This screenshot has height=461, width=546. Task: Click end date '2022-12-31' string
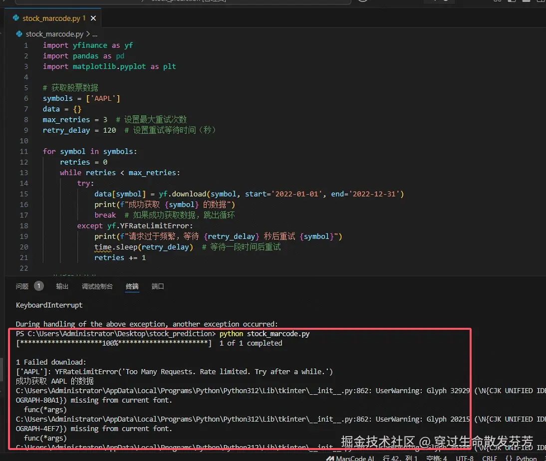374,194
